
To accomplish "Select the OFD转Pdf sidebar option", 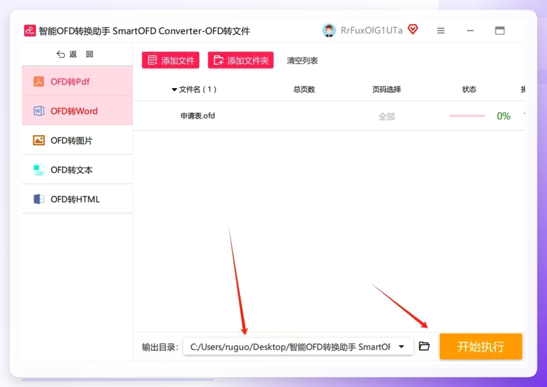I will point(77,81).
